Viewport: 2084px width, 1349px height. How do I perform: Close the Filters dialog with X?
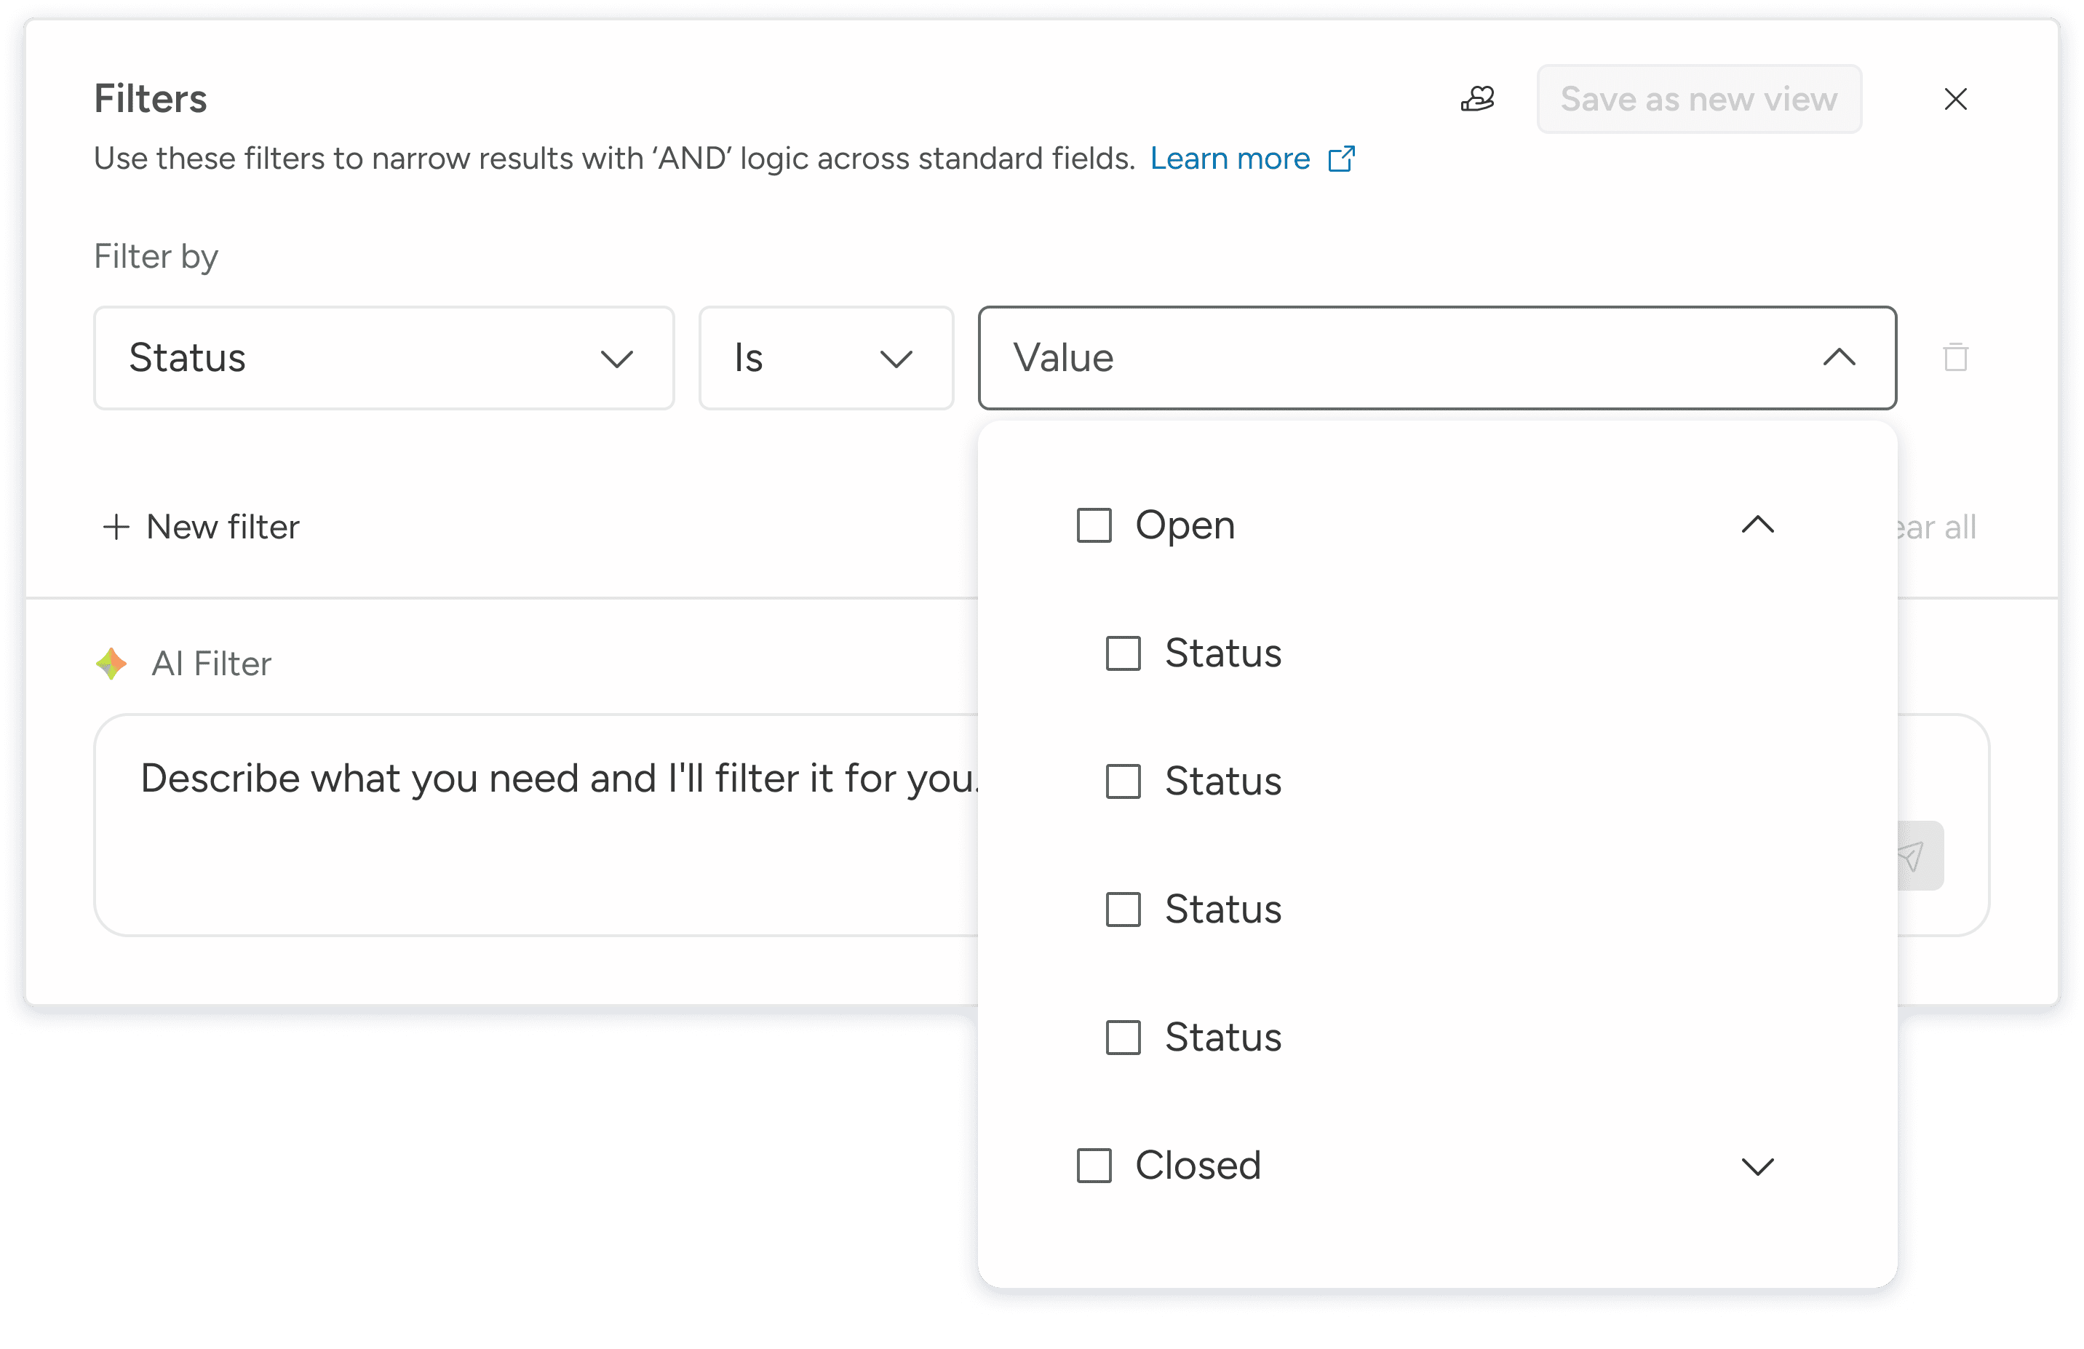[1955, 99]
